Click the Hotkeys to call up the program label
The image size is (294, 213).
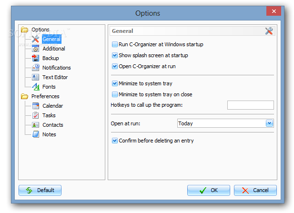(x=146, y=105)
